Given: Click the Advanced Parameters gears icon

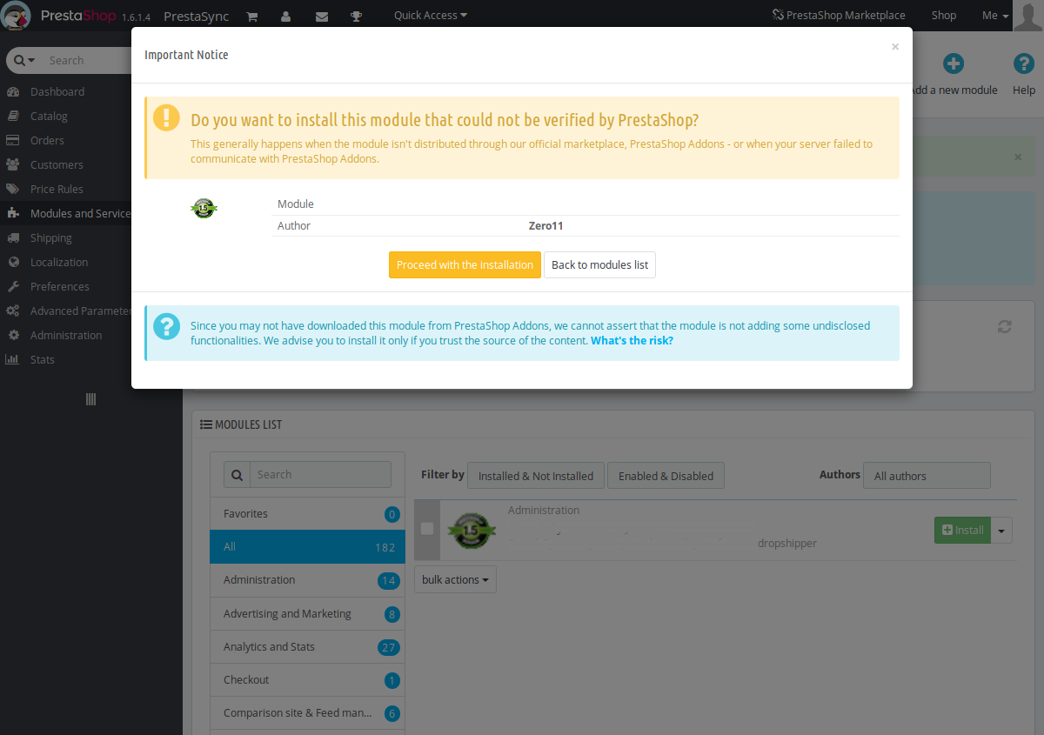Looking at the screenshot, I should click(x=13, y=311).
